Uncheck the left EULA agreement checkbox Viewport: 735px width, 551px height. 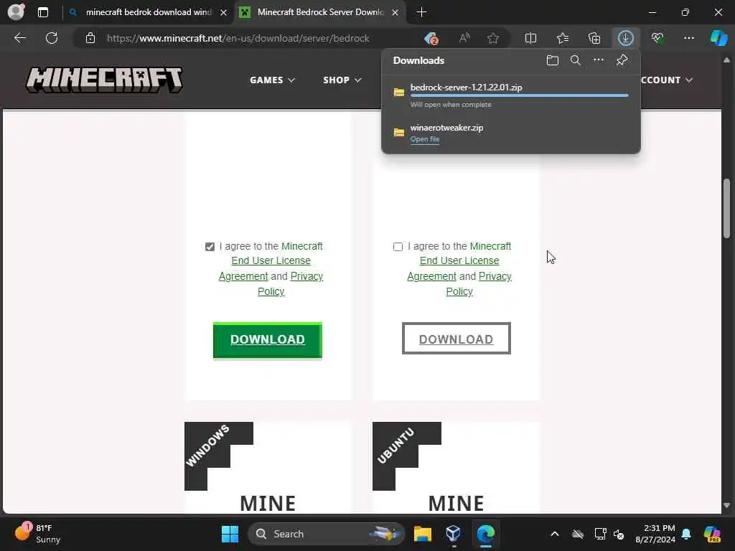[x=210, y=247]
